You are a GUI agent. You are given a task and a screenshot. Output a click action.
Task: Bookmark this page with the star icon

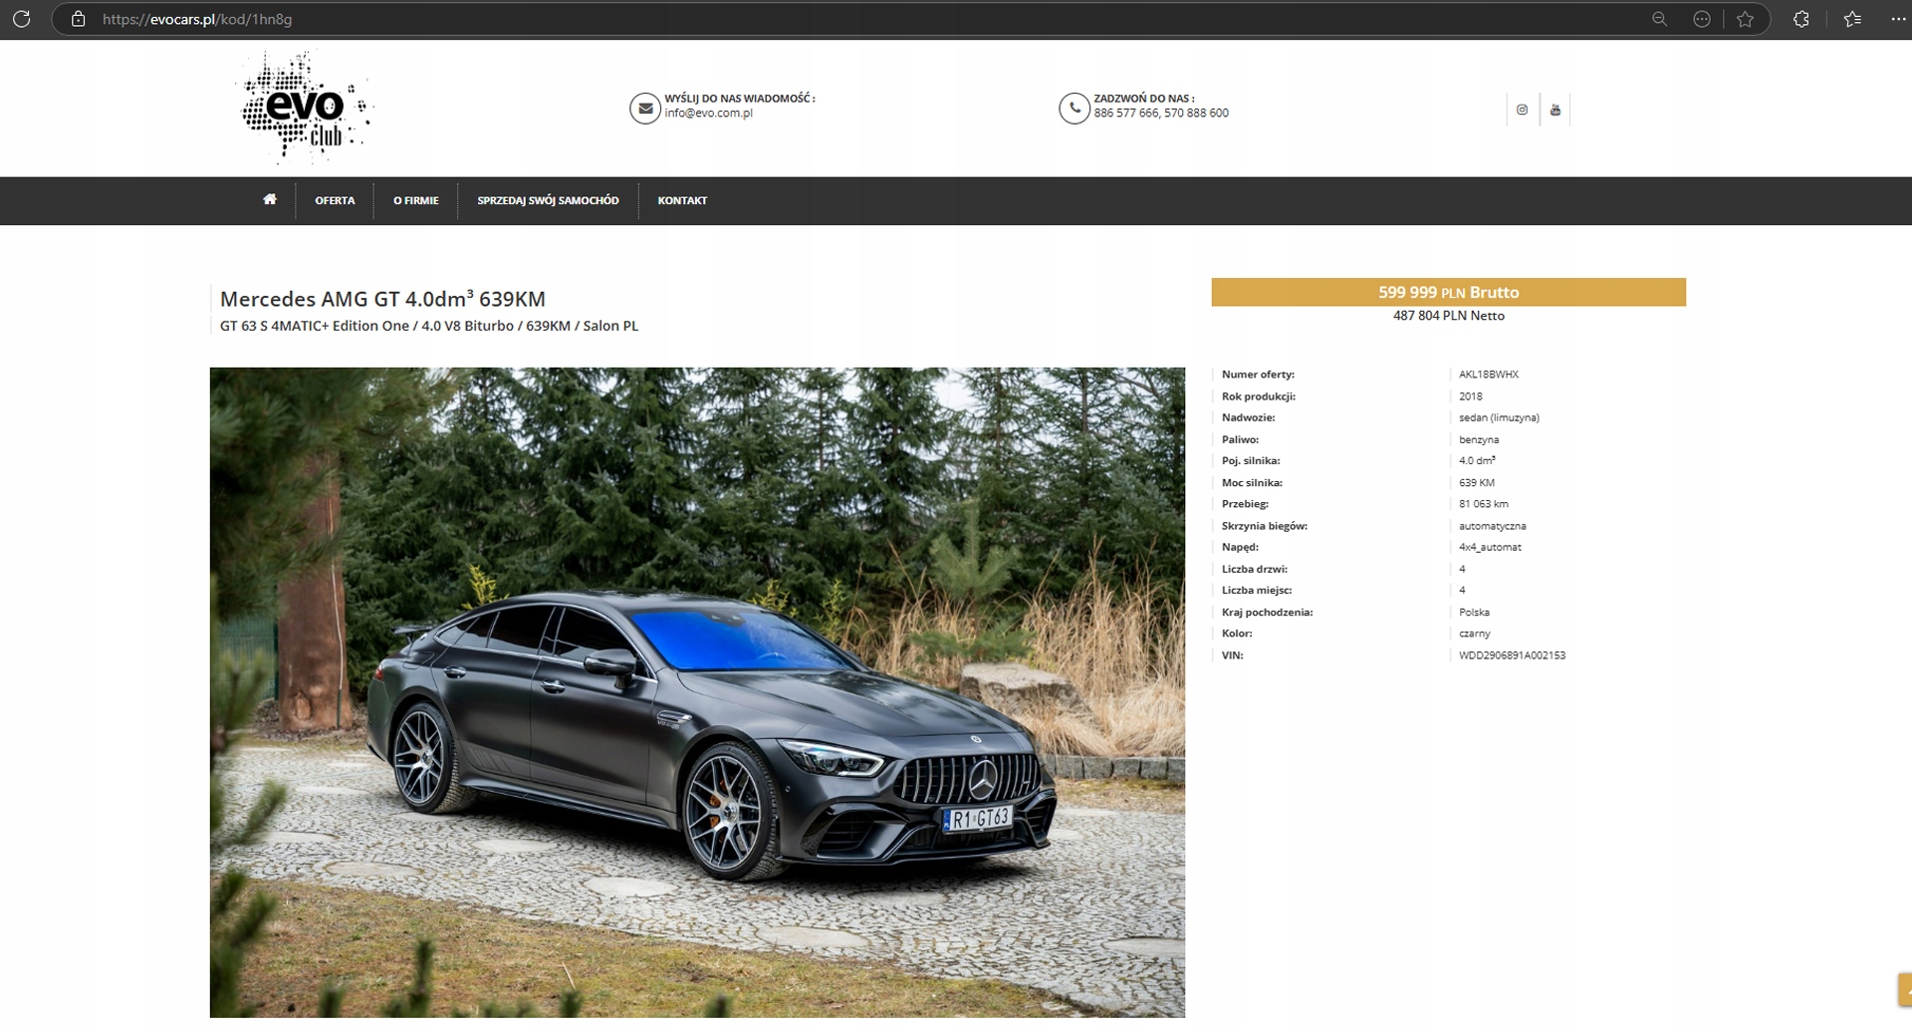[x=1745, y=19]
